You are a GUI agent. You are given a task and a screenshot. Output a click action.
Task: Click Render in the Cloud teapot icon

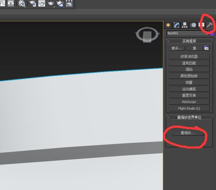coord(60,3)
